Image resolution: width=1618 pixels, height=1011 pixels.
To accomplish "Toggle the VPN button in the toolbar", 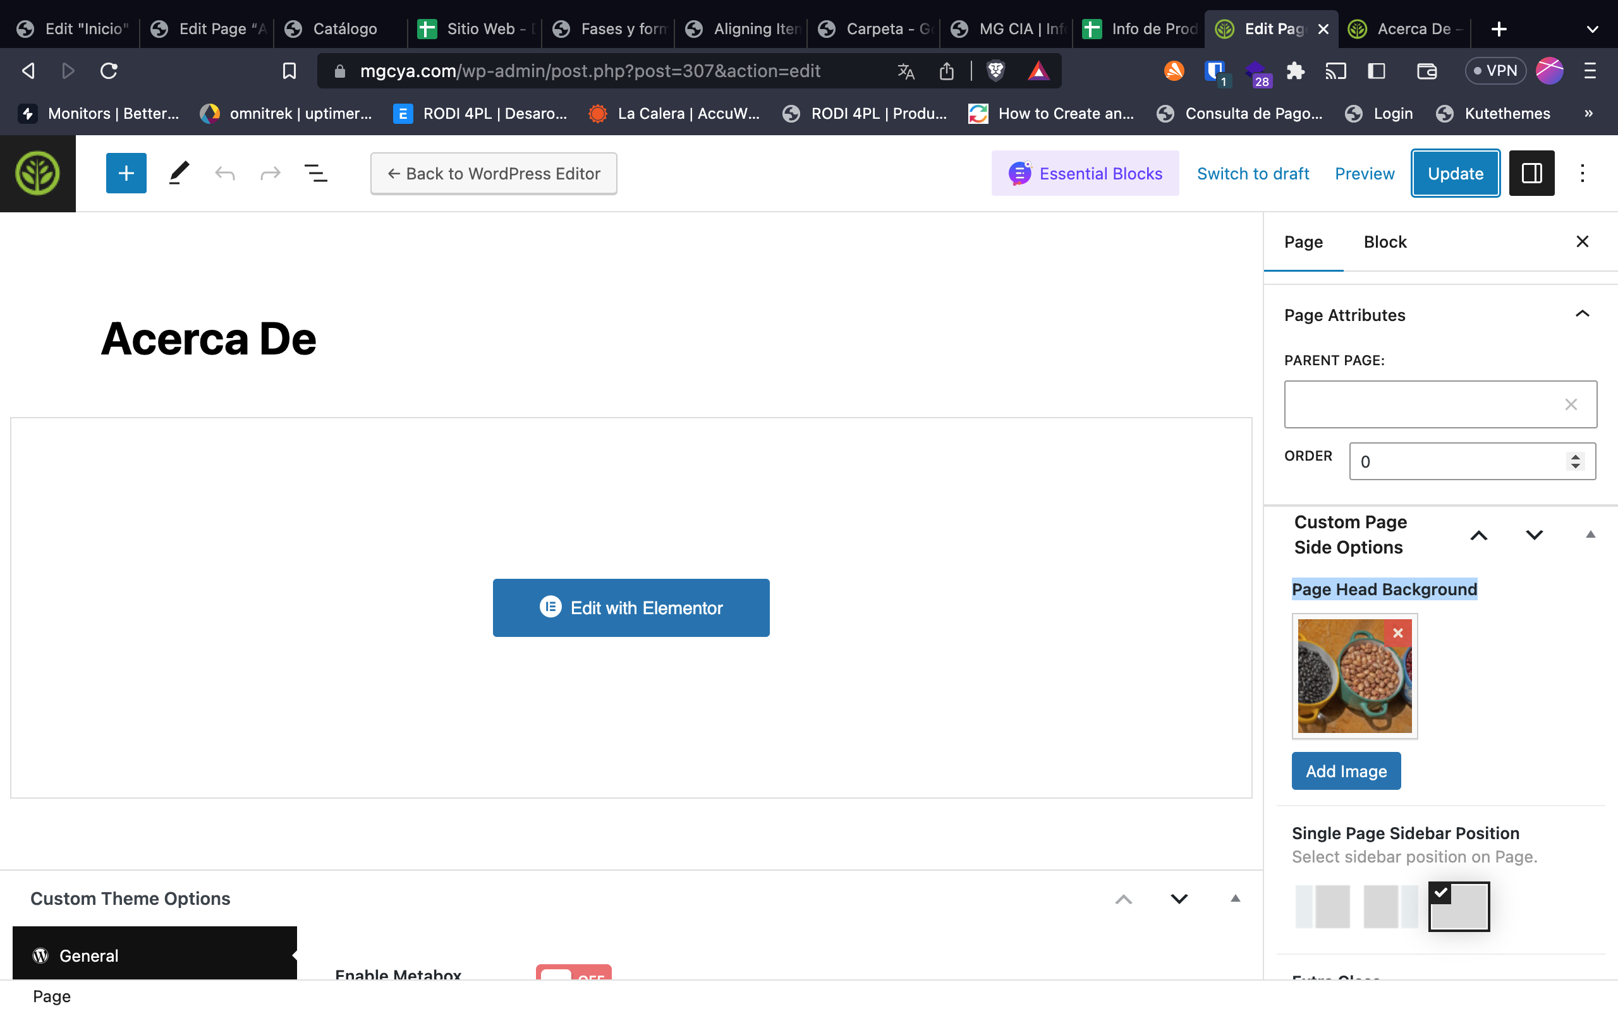I will pyautogui.click(x=1495, y=71).
